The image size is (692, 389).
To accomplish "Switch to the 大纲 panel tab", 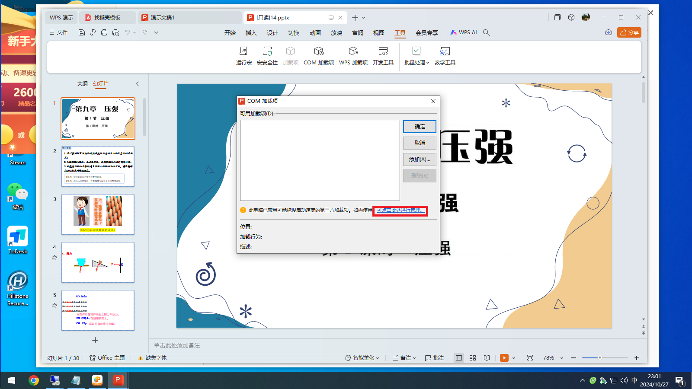I will click(x=83, y=84).
